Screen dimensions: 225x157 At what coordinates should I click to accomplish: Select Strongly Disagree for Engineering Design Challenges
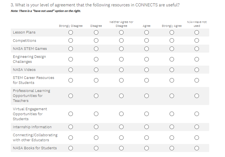[71, 59]
